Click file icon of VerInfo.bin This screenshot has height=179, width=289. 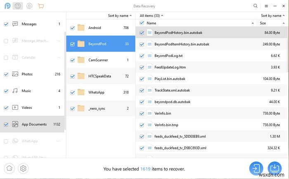point(149,113)
